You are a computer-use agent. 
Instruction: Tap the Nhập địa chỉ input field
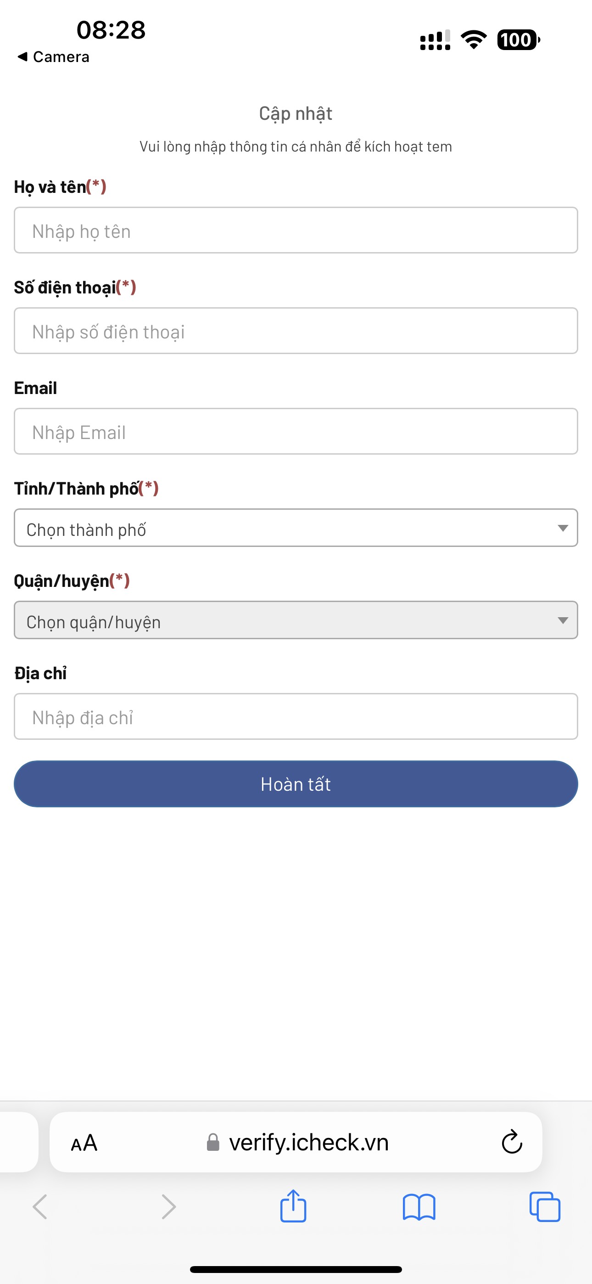295,717
